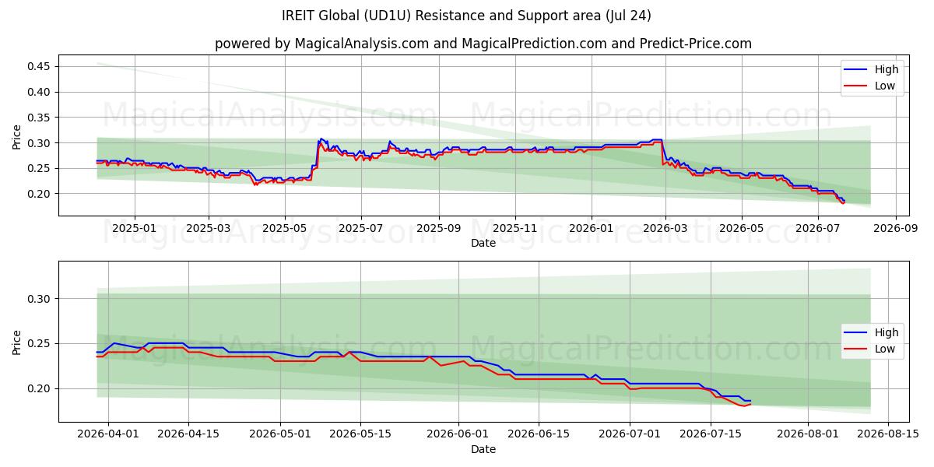Click the '2025-09' x-axis label in the top chart
The height and width of the screenshot is (467, 934).
(x=438, y=229)
